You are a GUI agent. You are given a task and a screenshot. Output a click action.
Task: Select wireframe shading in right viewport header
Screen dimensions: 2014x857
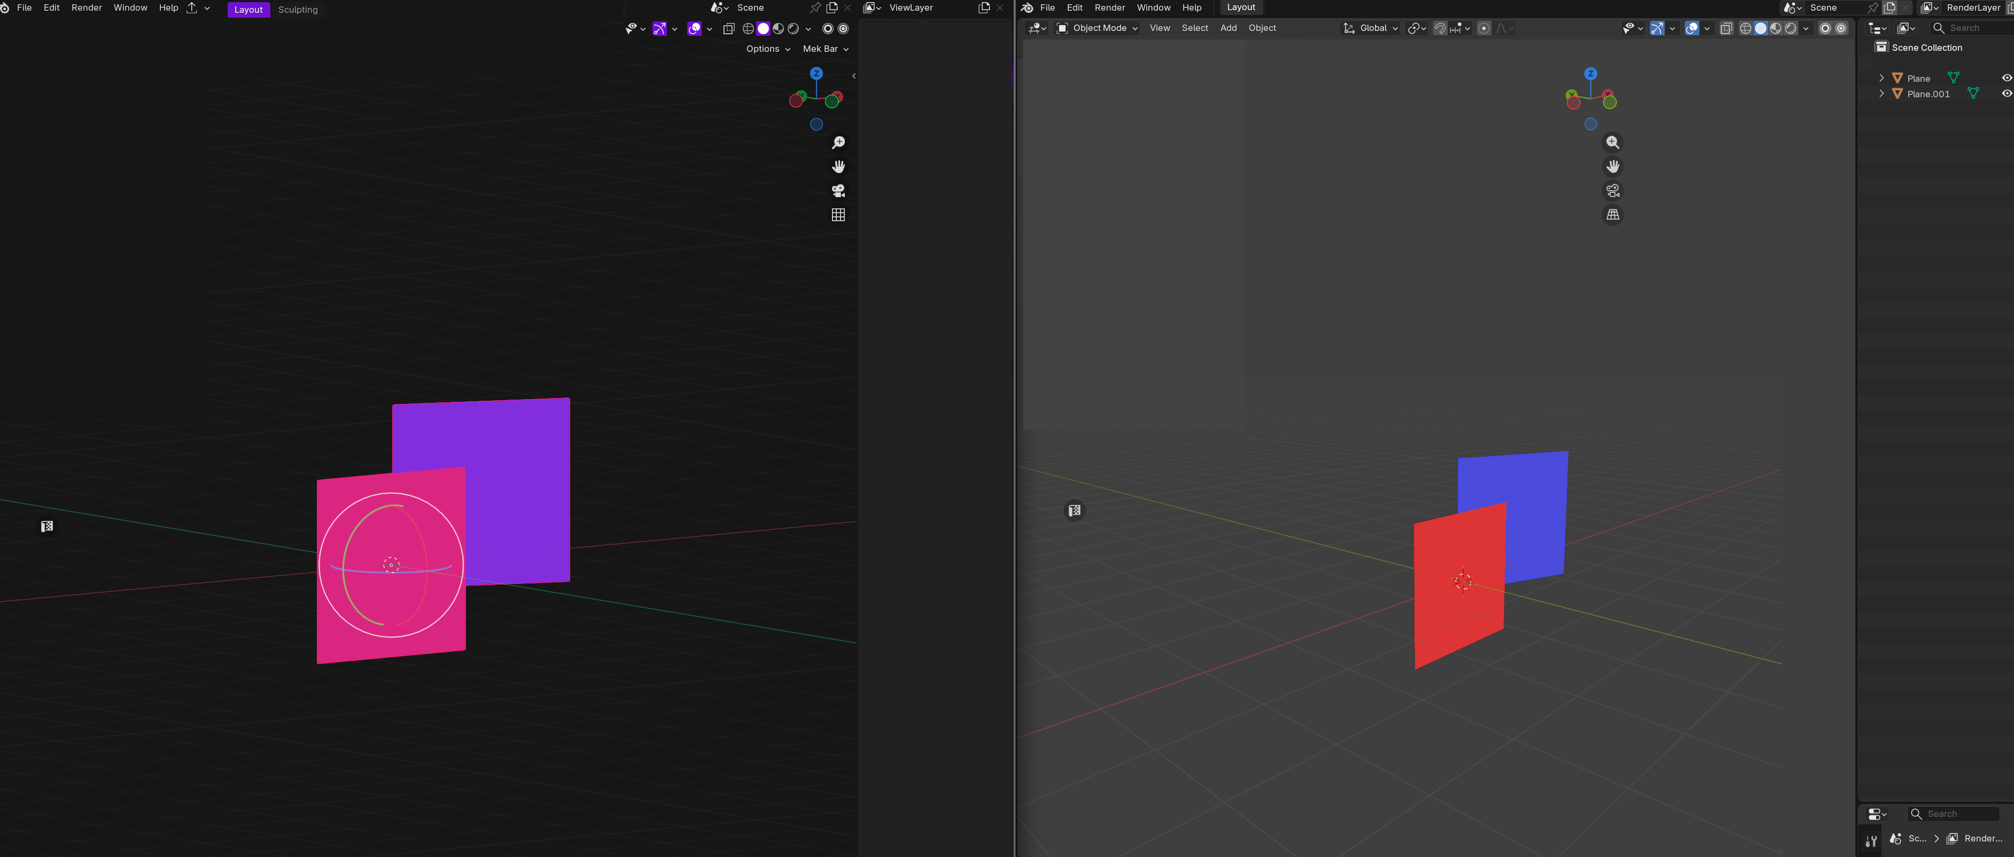[x=1745, y=28]
